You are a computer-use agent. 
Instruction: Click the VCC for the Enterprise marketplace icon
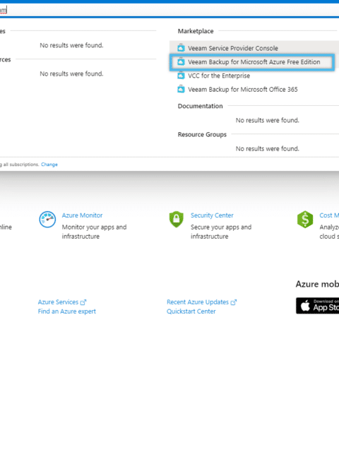point(181,76)
